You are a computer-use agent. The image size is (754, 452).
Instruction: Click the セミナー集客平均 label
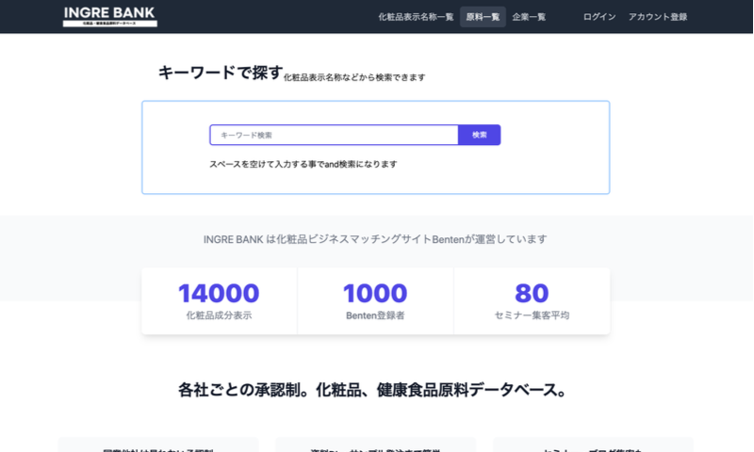click(532, 315)
